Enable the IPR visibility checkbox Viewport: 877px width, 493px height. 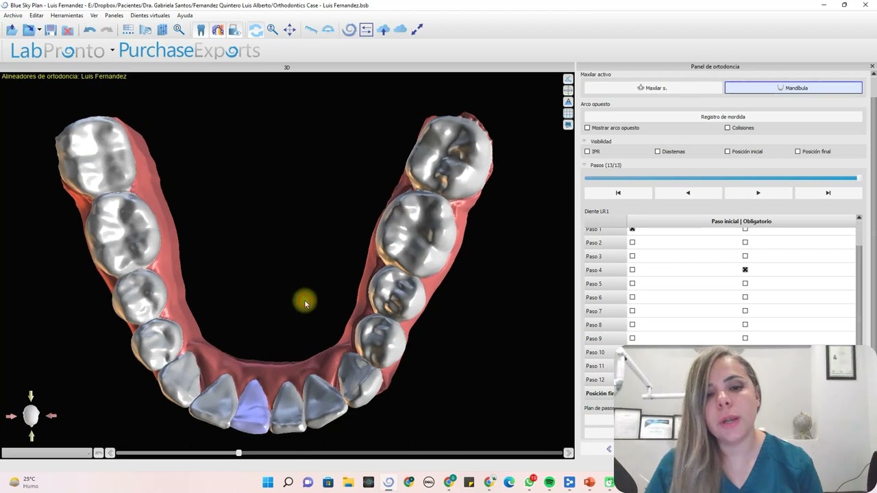587,151
